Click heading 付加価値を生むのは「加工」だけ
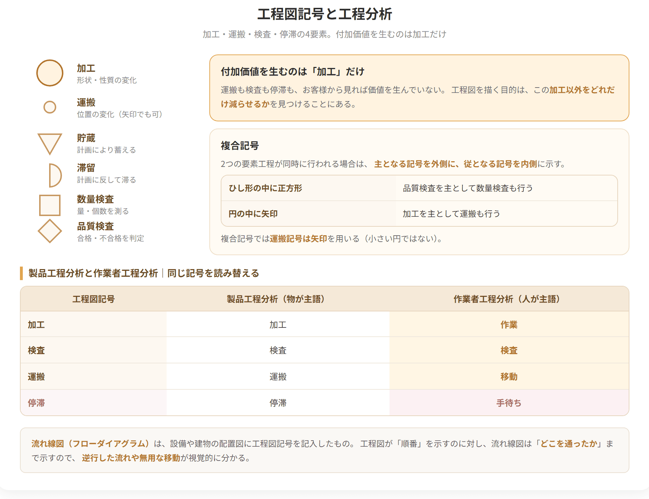Image resolution: width=649 pixels, height=499 pixels. [293, 72]
